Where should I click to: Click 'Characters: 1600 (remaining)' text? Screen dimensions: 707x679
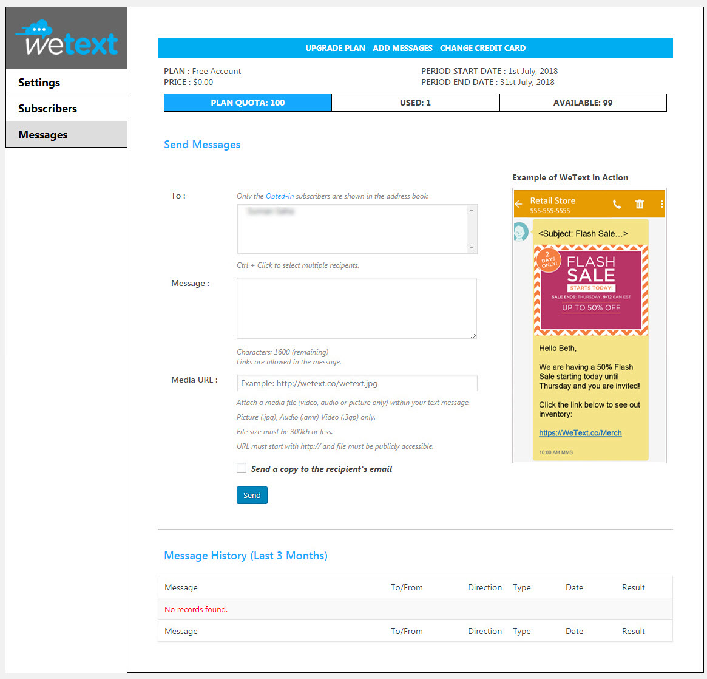pyautogui.click(x=283, y=352)
